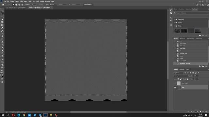Open the Fill dropdown arrow
The width and height of the screenshot is (209, 117).
(x=198, y=79)
